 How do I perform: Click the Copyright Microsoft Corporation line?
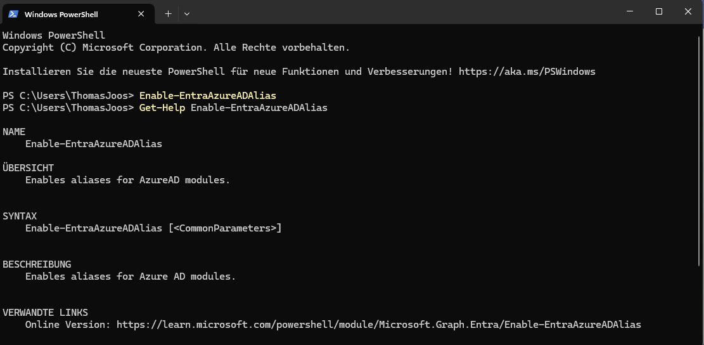pyautogui.click(x=176, y=48)
